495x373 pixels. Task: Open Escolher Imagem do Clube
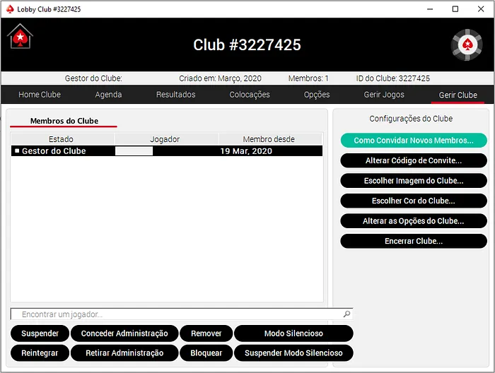click(x=414, y=181)
